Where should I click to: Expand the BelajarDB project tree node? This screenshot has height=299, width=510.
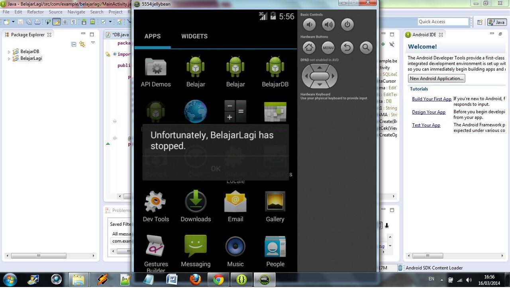(x=9, y=52)
